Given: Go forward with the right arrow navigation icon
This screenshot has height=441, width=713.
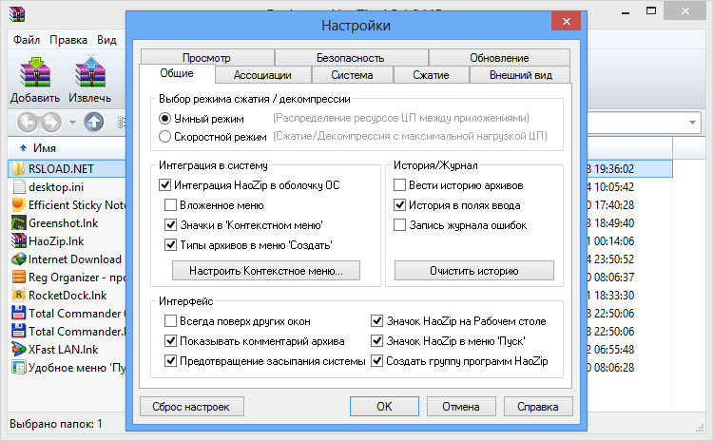Looking at the screenshot, I should (x=51, y=123).
